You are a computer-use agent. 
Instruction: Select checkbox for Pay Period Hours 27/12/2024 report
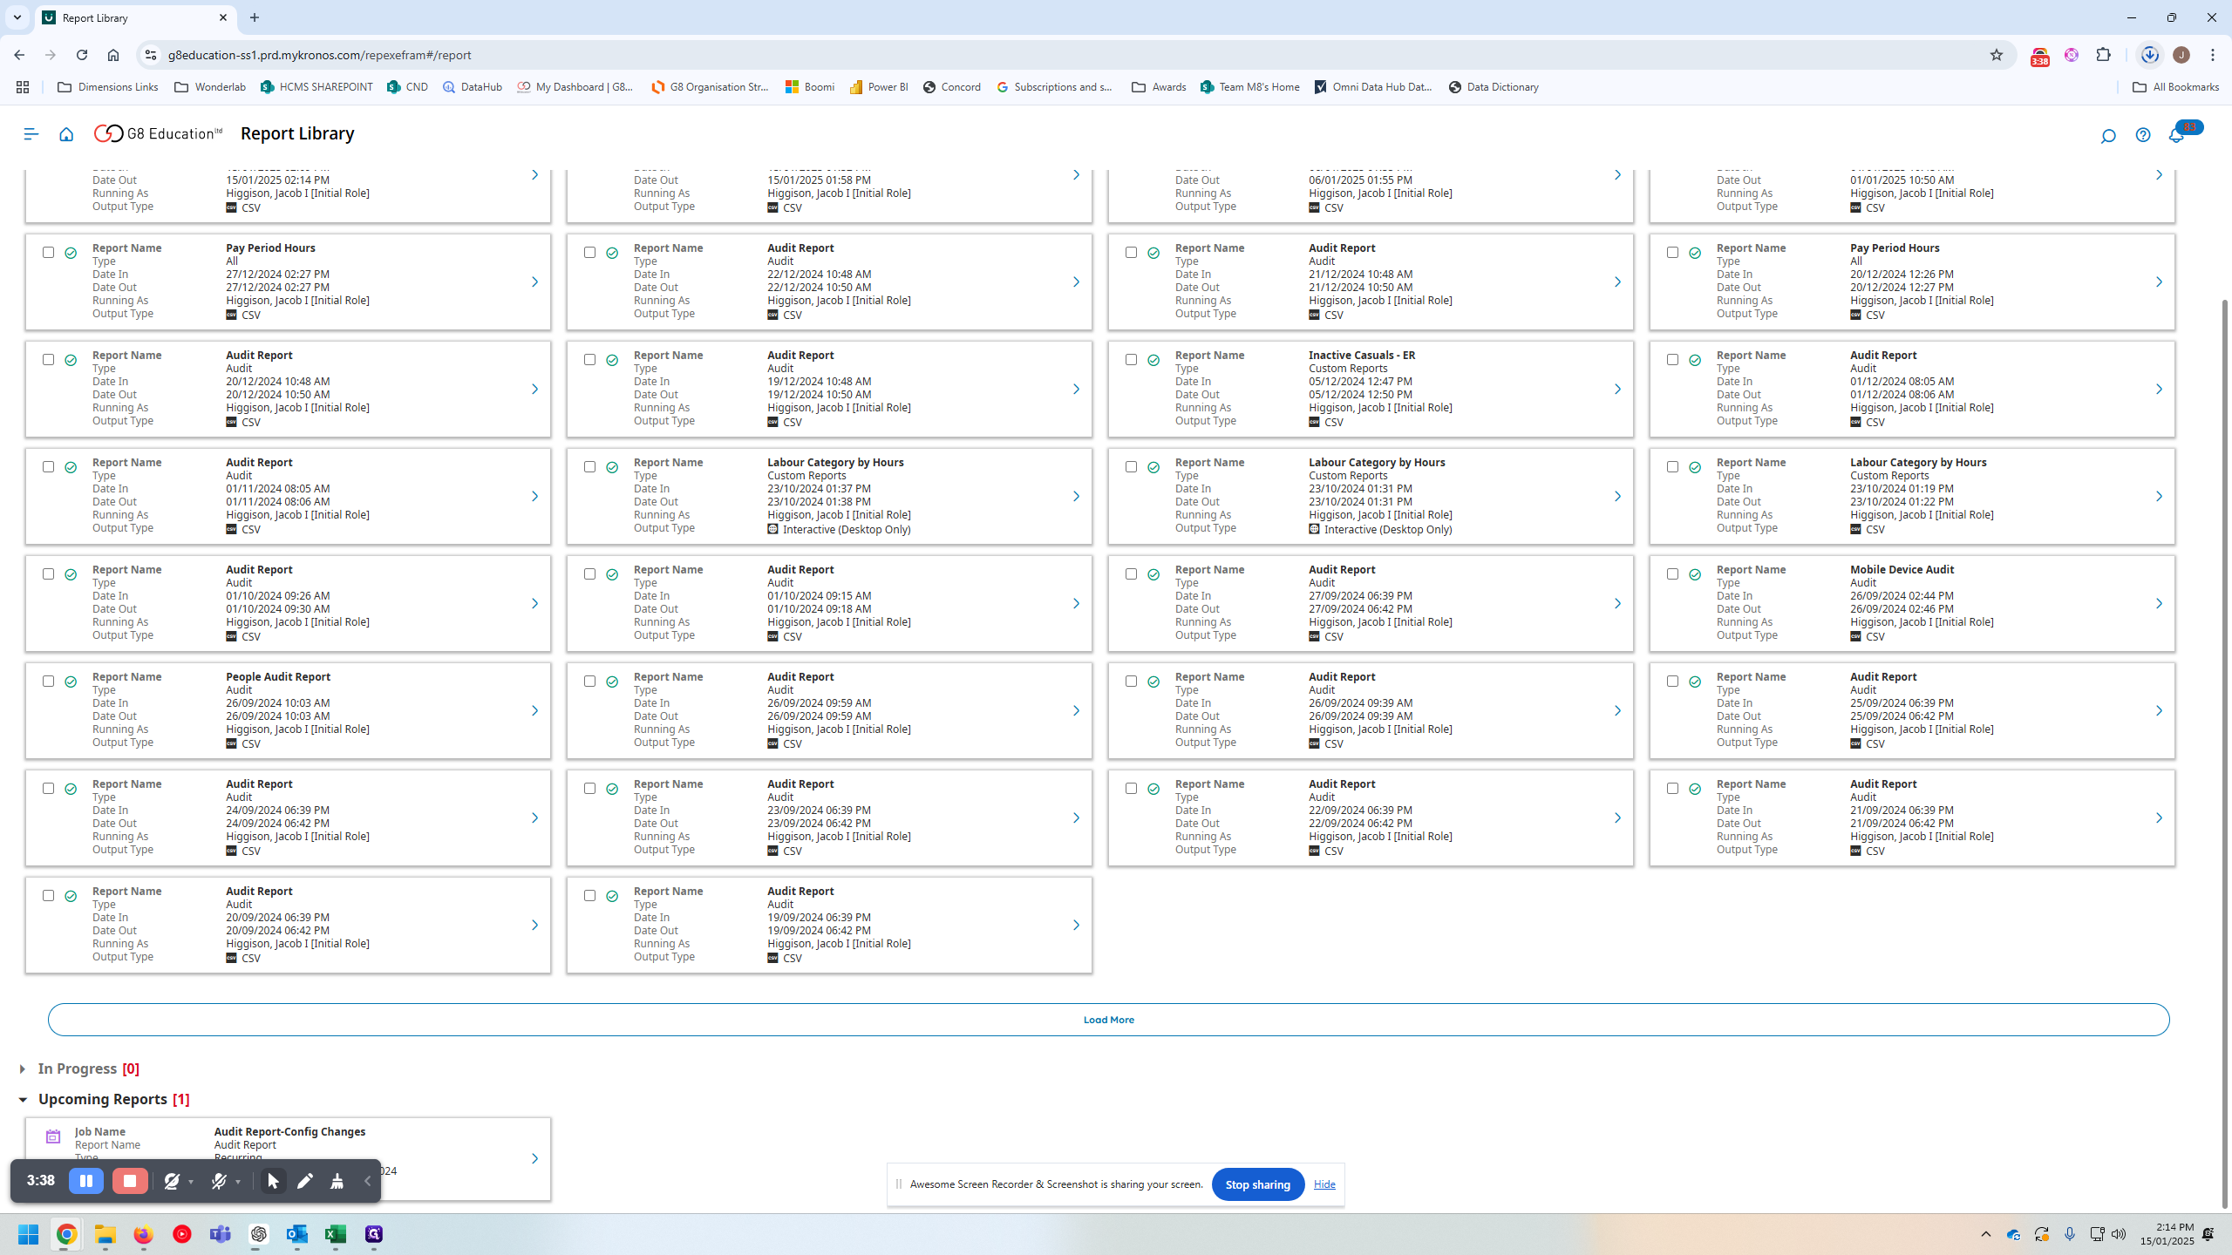coord(48,253)
